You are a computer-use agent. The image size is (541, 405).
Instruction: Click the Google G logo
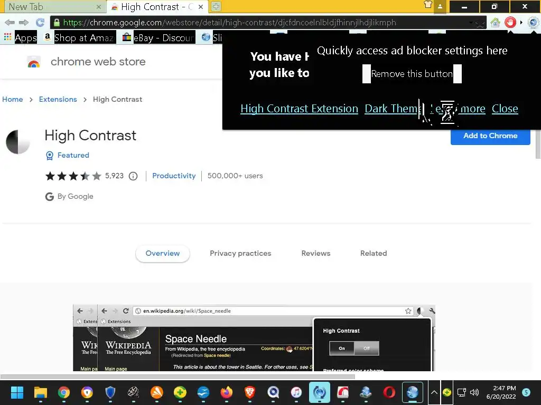coord(50,197)
